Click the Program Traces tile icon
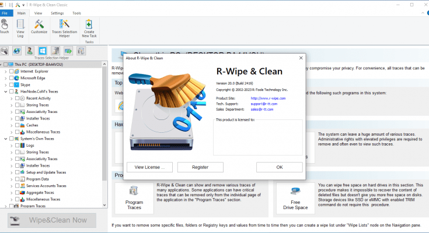 click(x=134, y=197)
